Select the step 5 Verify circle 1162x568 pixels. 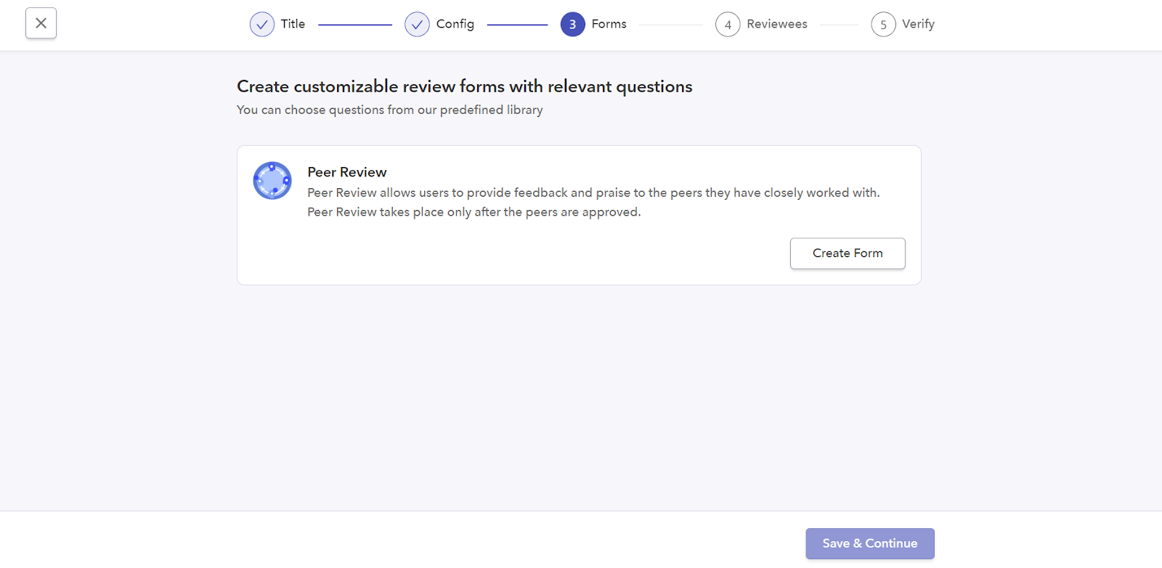883,24
